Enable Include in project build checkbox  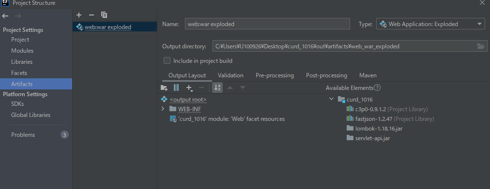click(167, 60)
